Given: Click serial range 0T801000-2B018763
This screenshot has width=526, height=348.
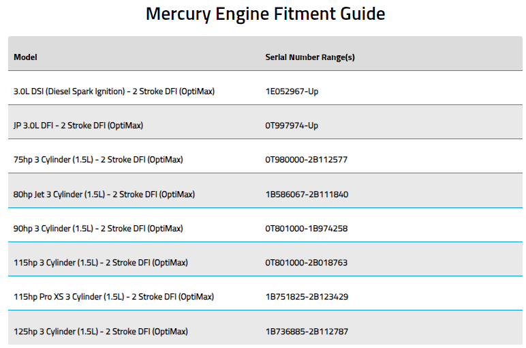Looking at the screenshot, I should [x=307, y=263].
